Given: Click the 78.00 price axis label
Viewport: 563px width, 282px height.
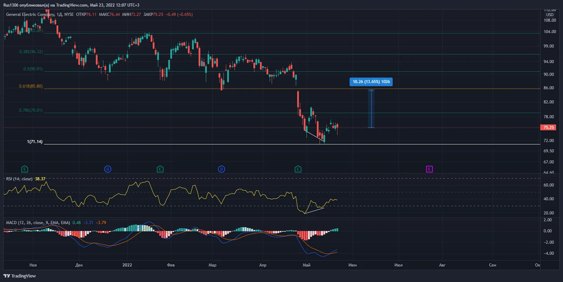Looking at the screenshot, I should [549, 117].
